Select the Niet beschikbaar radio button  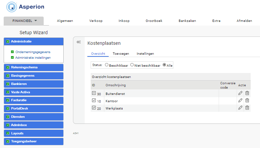click(x=132, y=65)
